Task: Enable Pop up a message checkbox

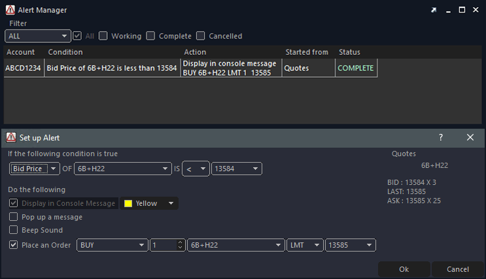Action: pos(13,217)
